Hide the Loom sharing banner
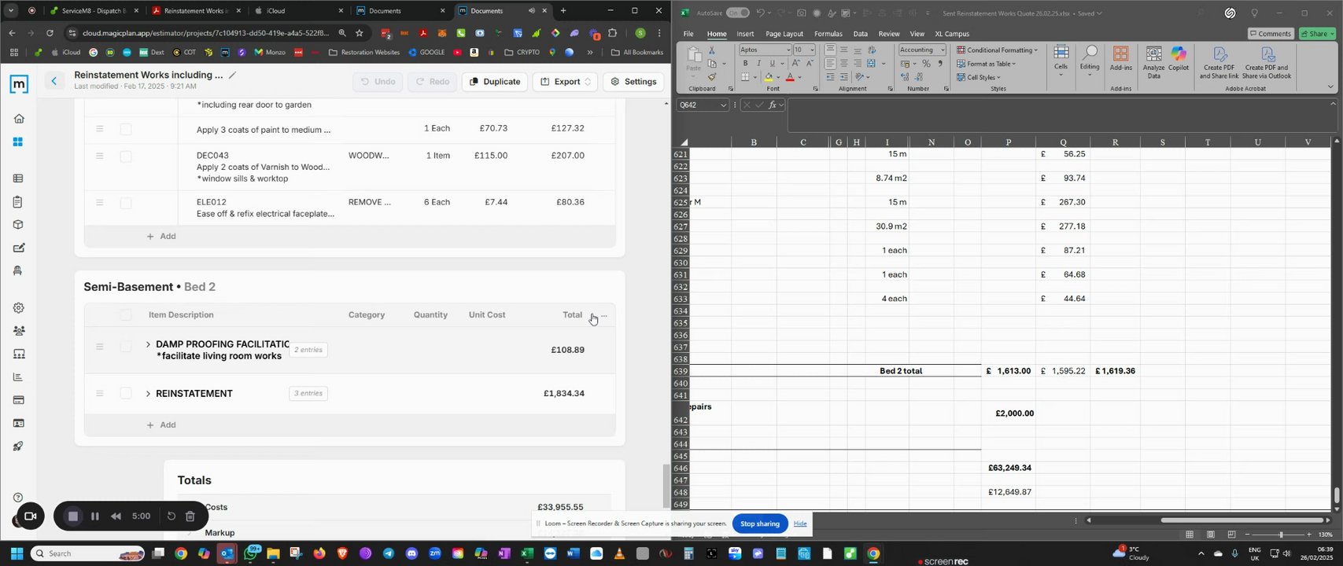The height and width of the screenshot is (566, 1343). pos(800,524)
